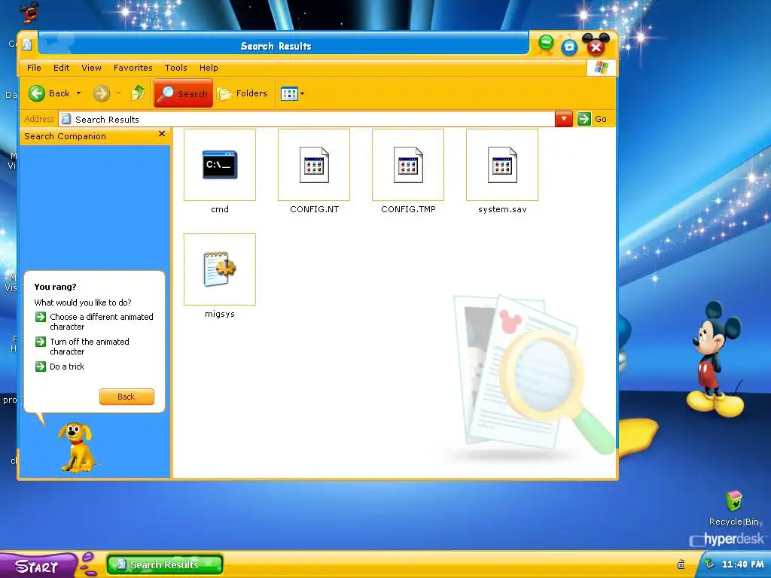Viewport: 771px width, 578px height.
Task: Click the animated dog character
Action: coord(77,447)
